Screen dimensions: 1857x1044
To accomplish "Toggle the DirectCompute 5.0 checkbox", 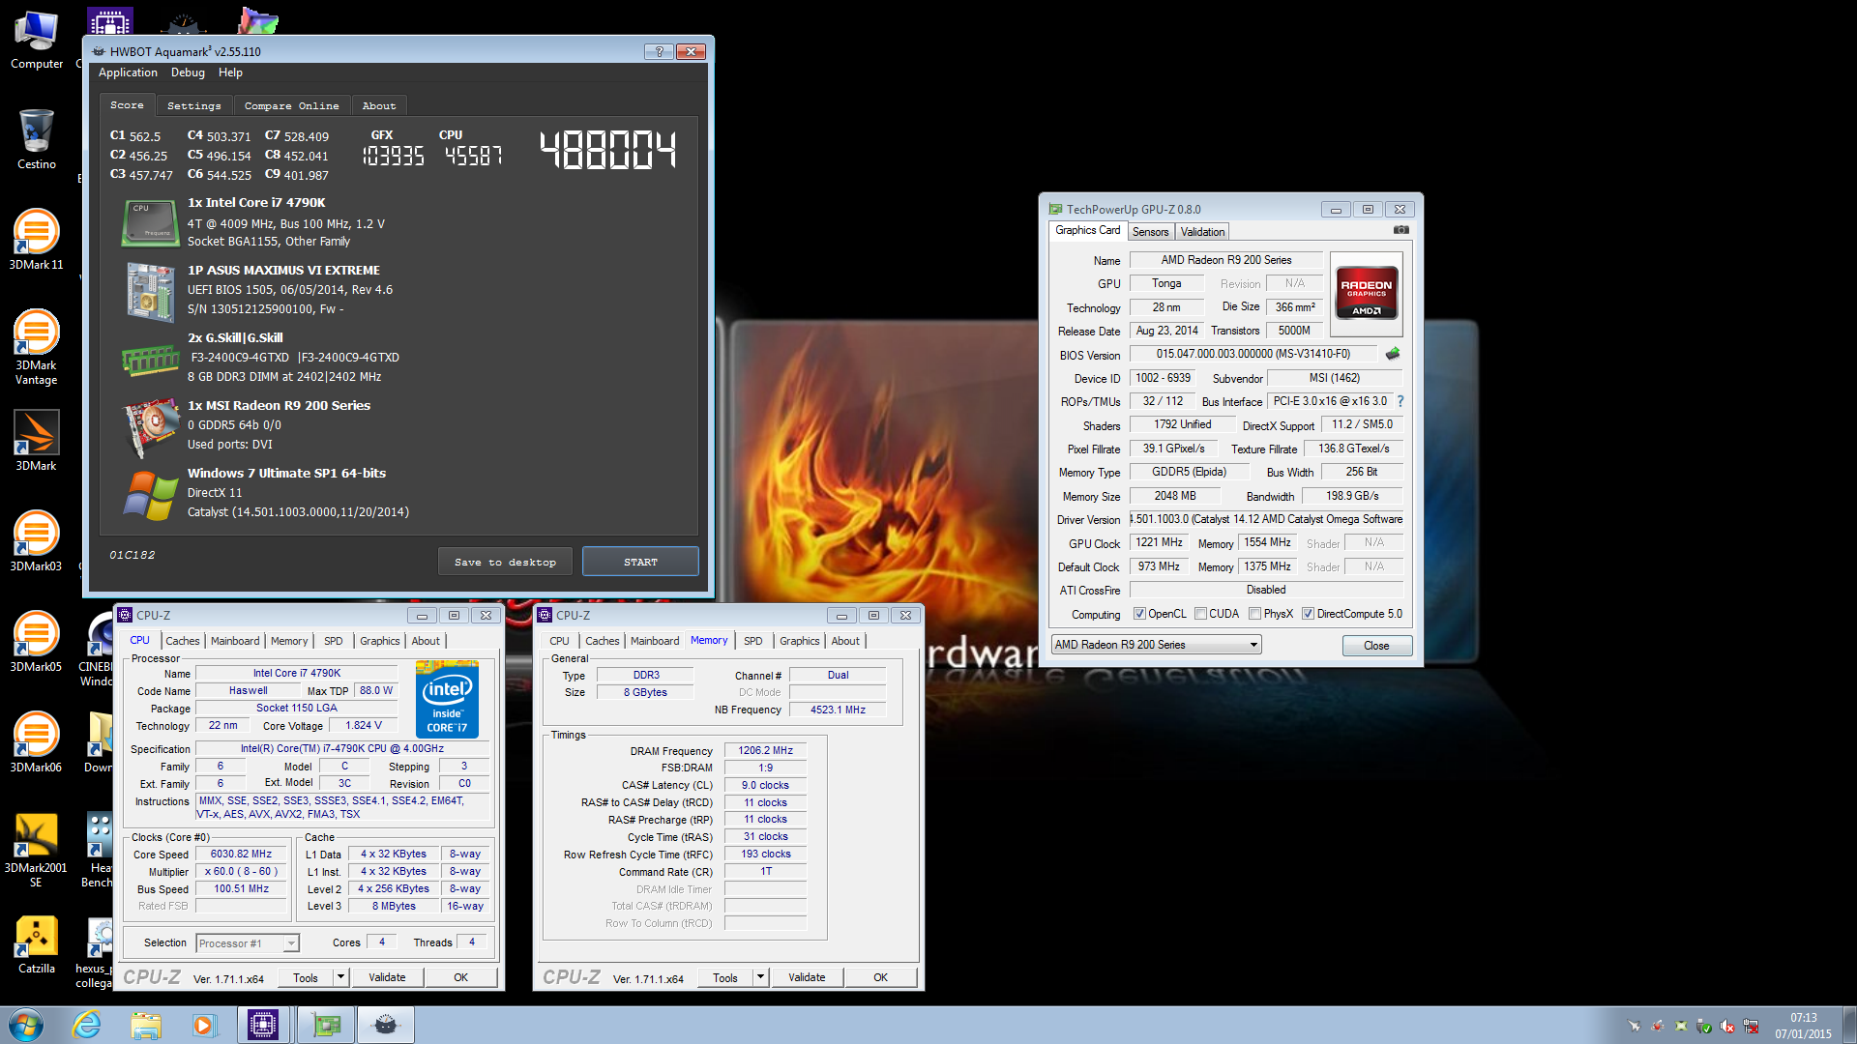I will [x=1308, y=614].
